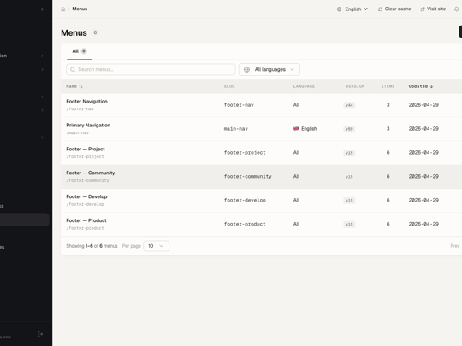
Task: Open the Footer Navigation menu
Action: (86, 102)
